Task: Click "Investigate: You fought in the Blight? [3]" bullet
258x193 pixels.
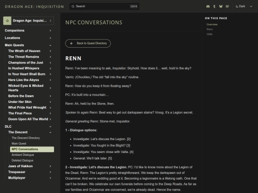Action: pos(102,145)
